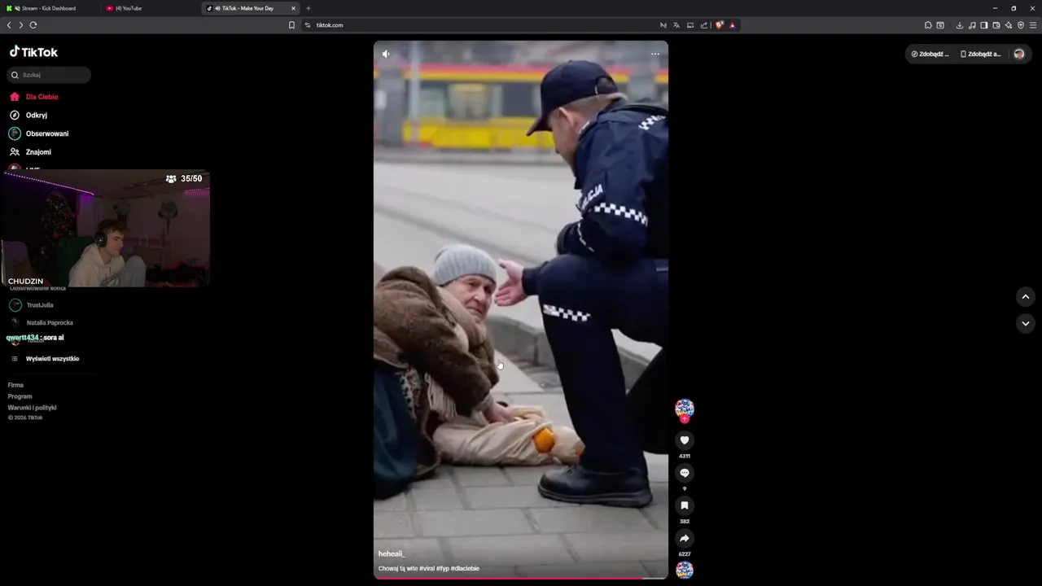The width and height of the screenshot is (1042, 586).
Task: Open the Leo AI sparkle icon
Action: 1009,25
